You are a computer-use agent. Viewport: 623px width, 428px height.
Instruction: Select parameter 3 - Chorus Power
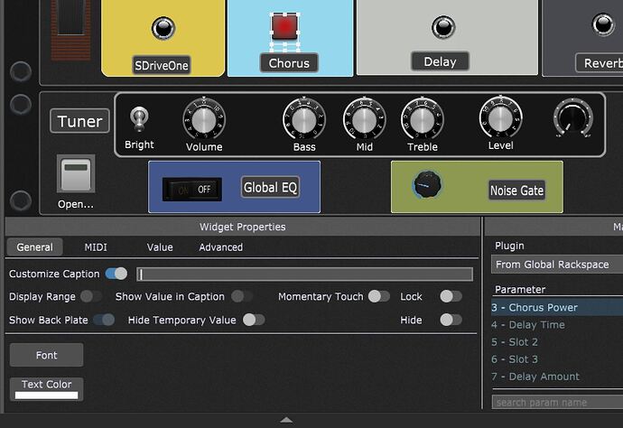click(557, 307)
